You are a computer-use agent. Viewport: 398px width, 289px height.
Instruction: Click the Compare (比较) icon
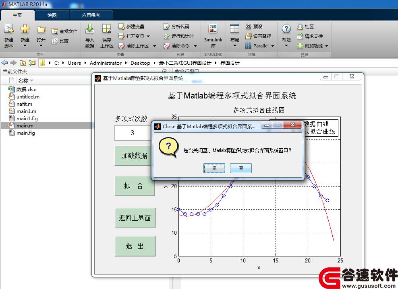point(54,41)
